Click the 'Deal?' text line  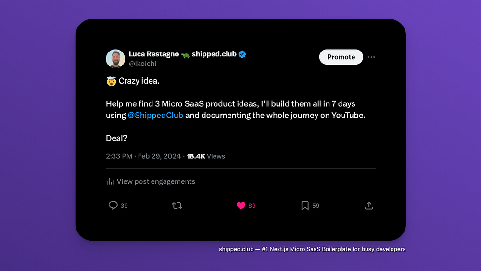116,138
